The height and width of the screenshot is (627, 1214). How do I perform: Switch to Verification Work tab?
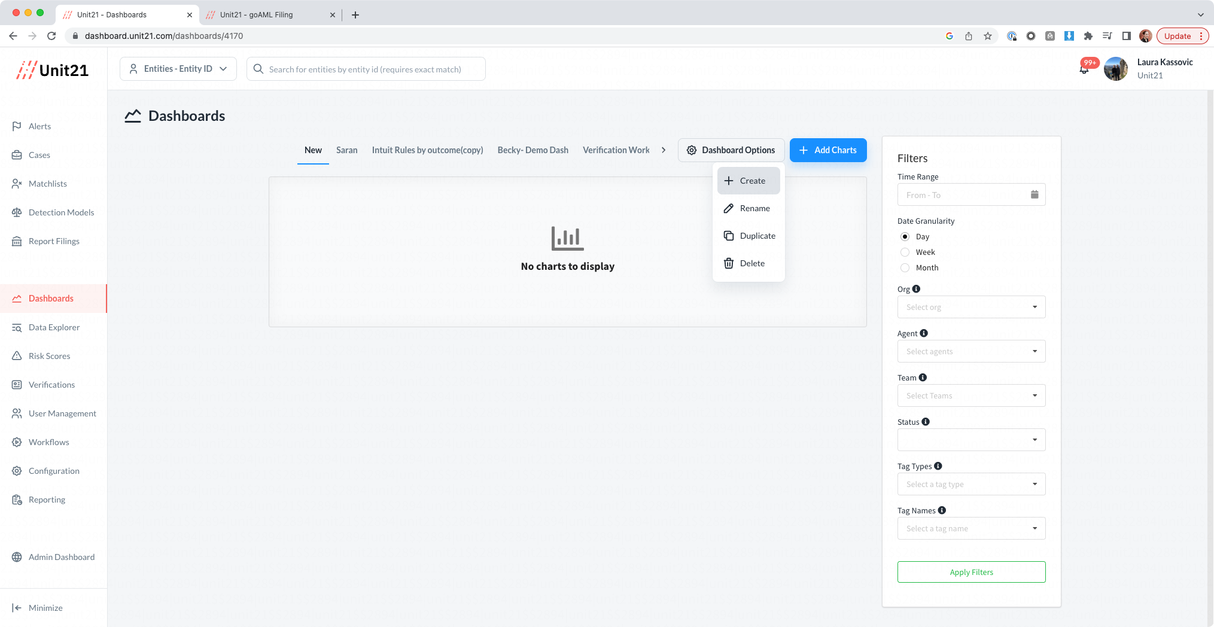pos(616,150)
